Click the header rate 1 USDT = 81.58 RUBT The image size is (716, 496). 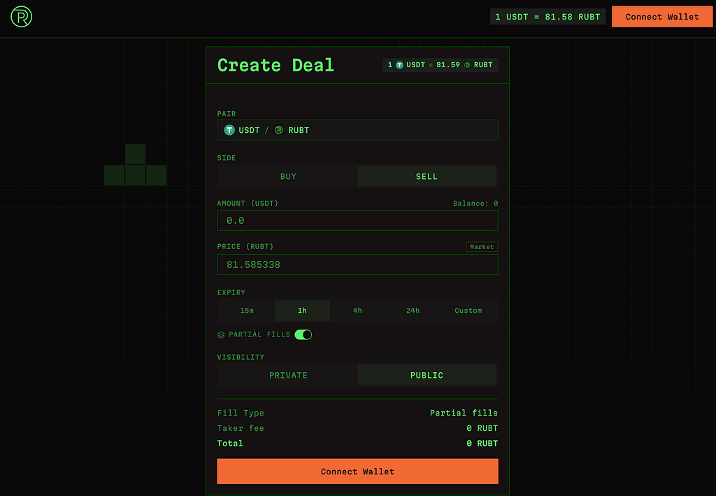point(548,17)
